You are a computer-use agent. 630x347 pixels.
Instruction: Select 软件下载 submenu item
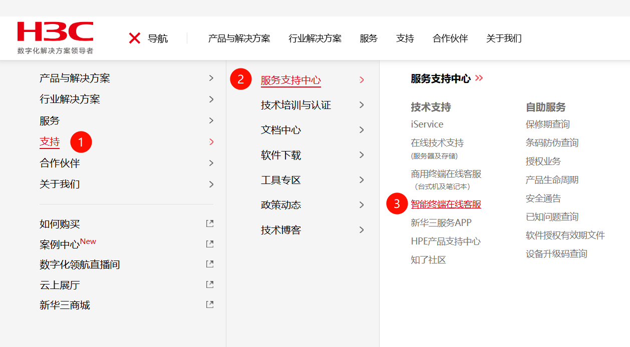(x=281, y=155)
